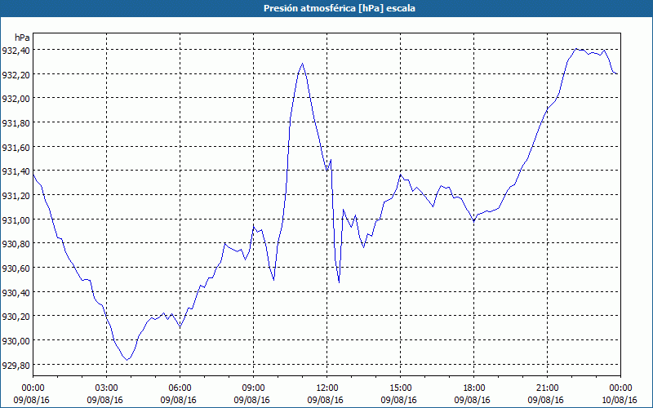The image size is (653, 408).
Task: Click the 18:00 time label
Action: click(474, 388)
